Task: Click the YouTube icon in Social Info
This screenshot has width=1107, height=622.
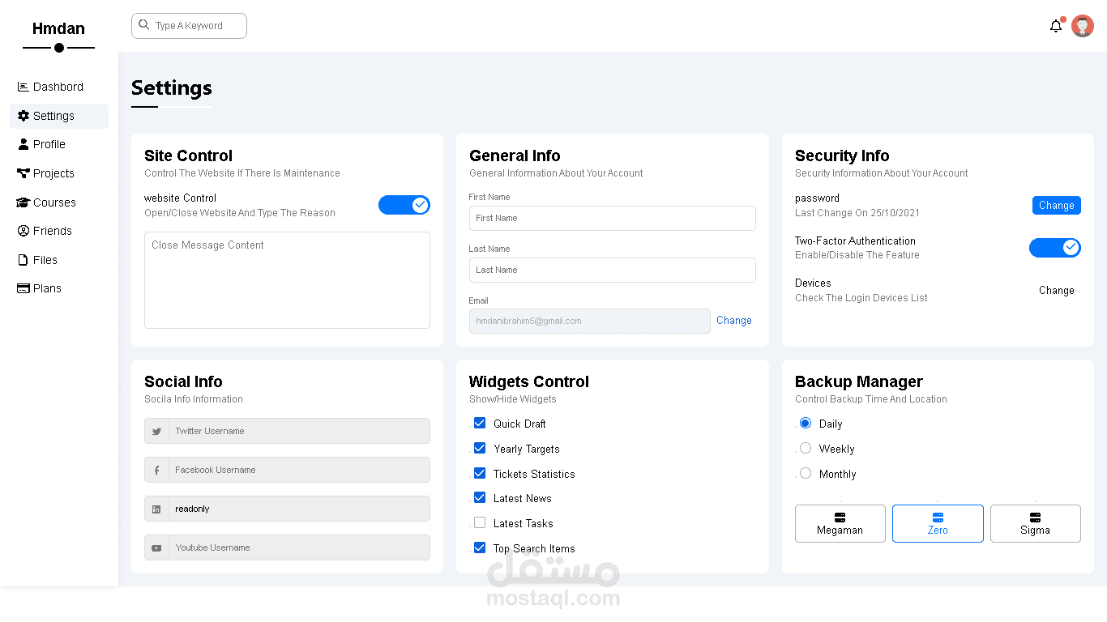Action: tap(156, 548)
